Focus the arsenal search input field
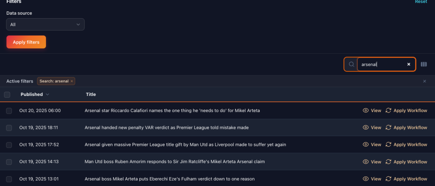The width and height of the screenshot is (435, 186). [x=381, y=64]
